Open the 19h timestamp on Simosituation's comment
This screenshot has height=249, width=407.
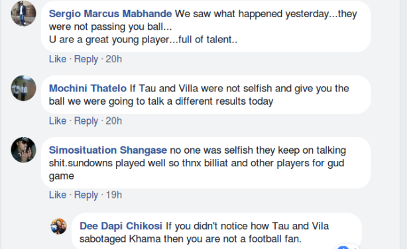click(114, 195)
